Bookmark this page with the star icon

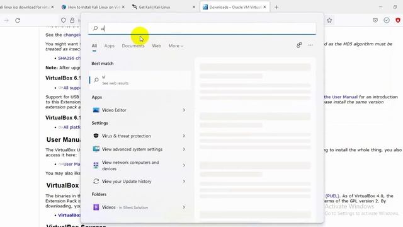tap(329, 20)
